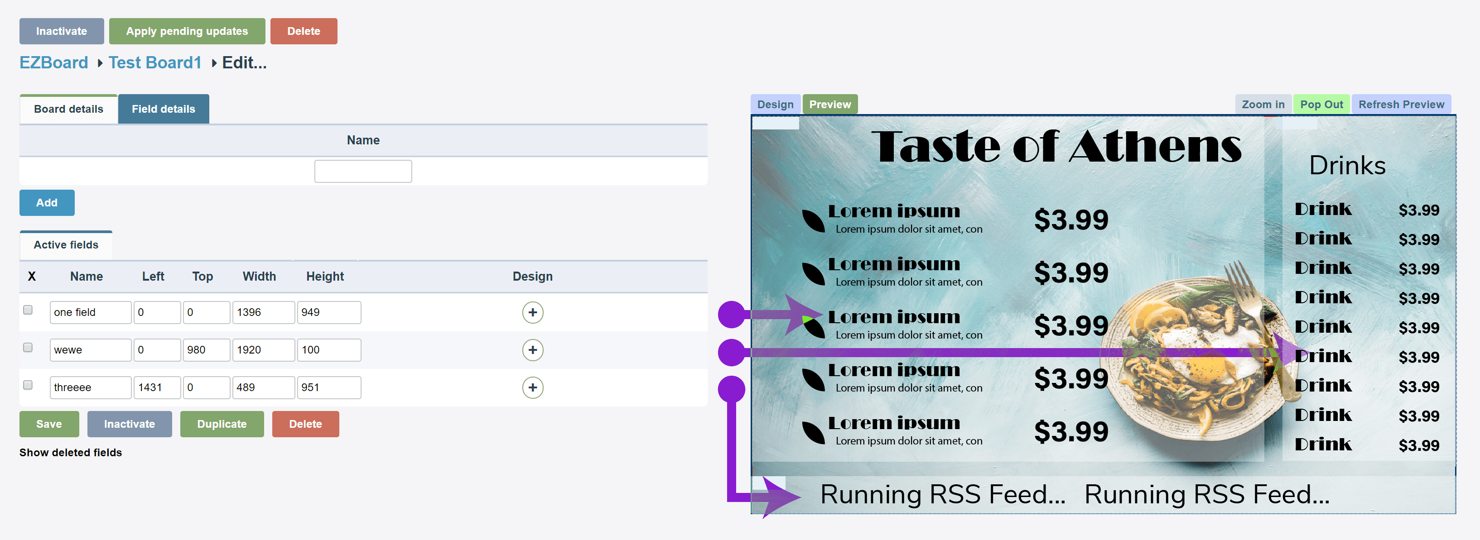Click the 'Height' column header
This screenshot has width=1480, height=540.
pyautogui.click(x=325, y=277)
